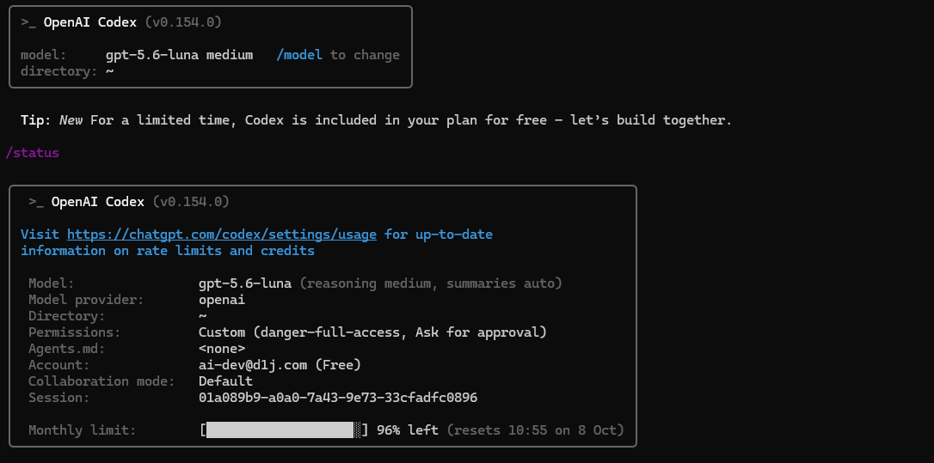The width and height of the screenshot is (934, 463).
Task: Click the Monthly limit progress bar
Action: coord(284,429)
